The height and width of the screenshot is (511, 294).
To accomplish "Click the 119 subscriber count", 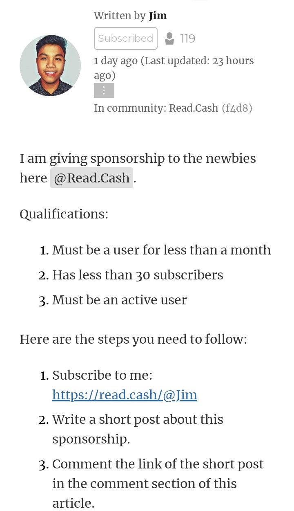I will (x=188, y=39).
